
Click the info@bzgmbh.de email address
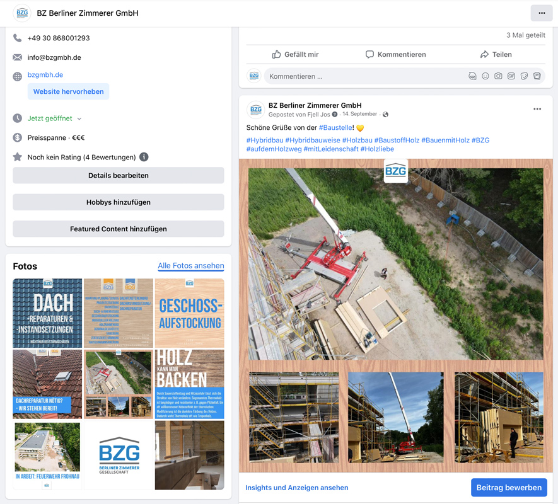coord(54,57)
